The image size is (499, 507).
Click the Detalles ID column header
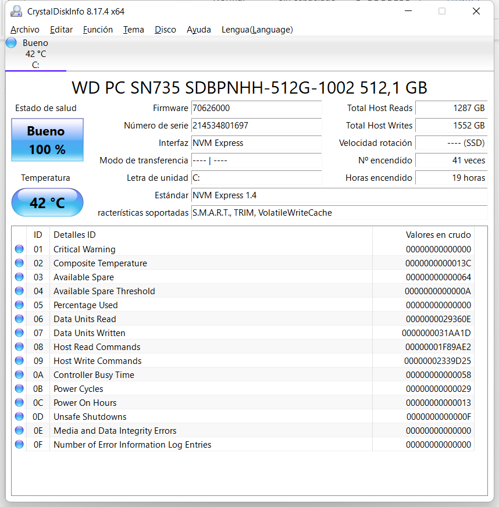(x=211, y=235)
